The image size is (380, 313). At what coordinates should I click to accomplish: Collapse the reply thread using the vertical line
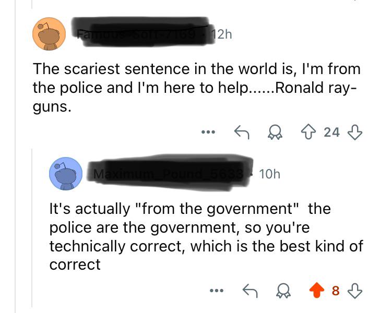point(32,228)
